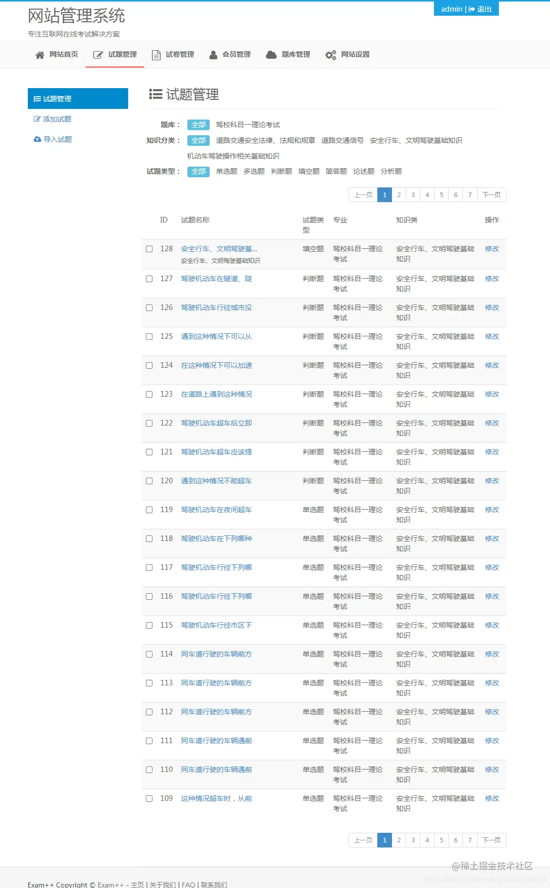
Task: Click the 关于我们 footer link
Action: (x=163, y=884)
